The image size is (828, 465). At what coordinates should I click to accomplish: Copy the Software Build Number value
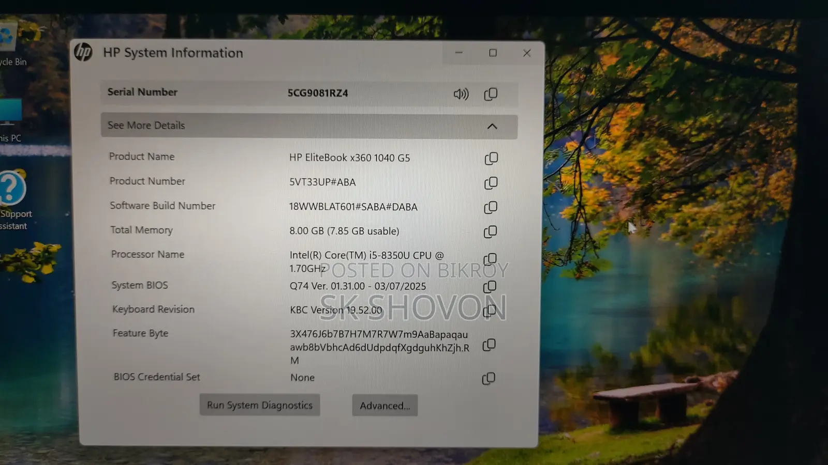(x=491, y=207)
